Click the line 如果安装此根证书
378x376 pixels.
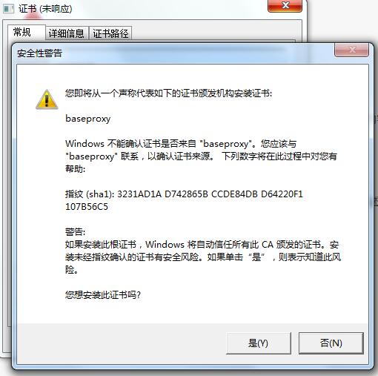coord(202,245)
